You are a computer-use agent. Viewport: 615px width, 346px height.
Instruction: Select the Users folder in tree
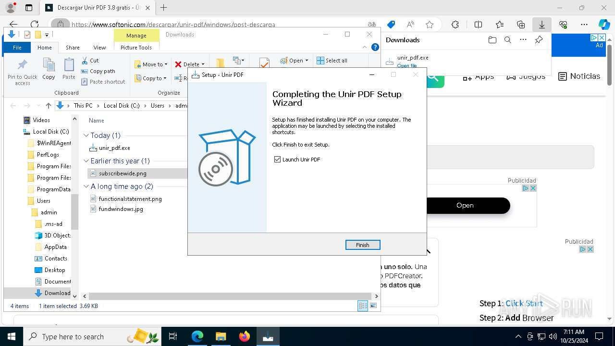click(x=44, y=201)
